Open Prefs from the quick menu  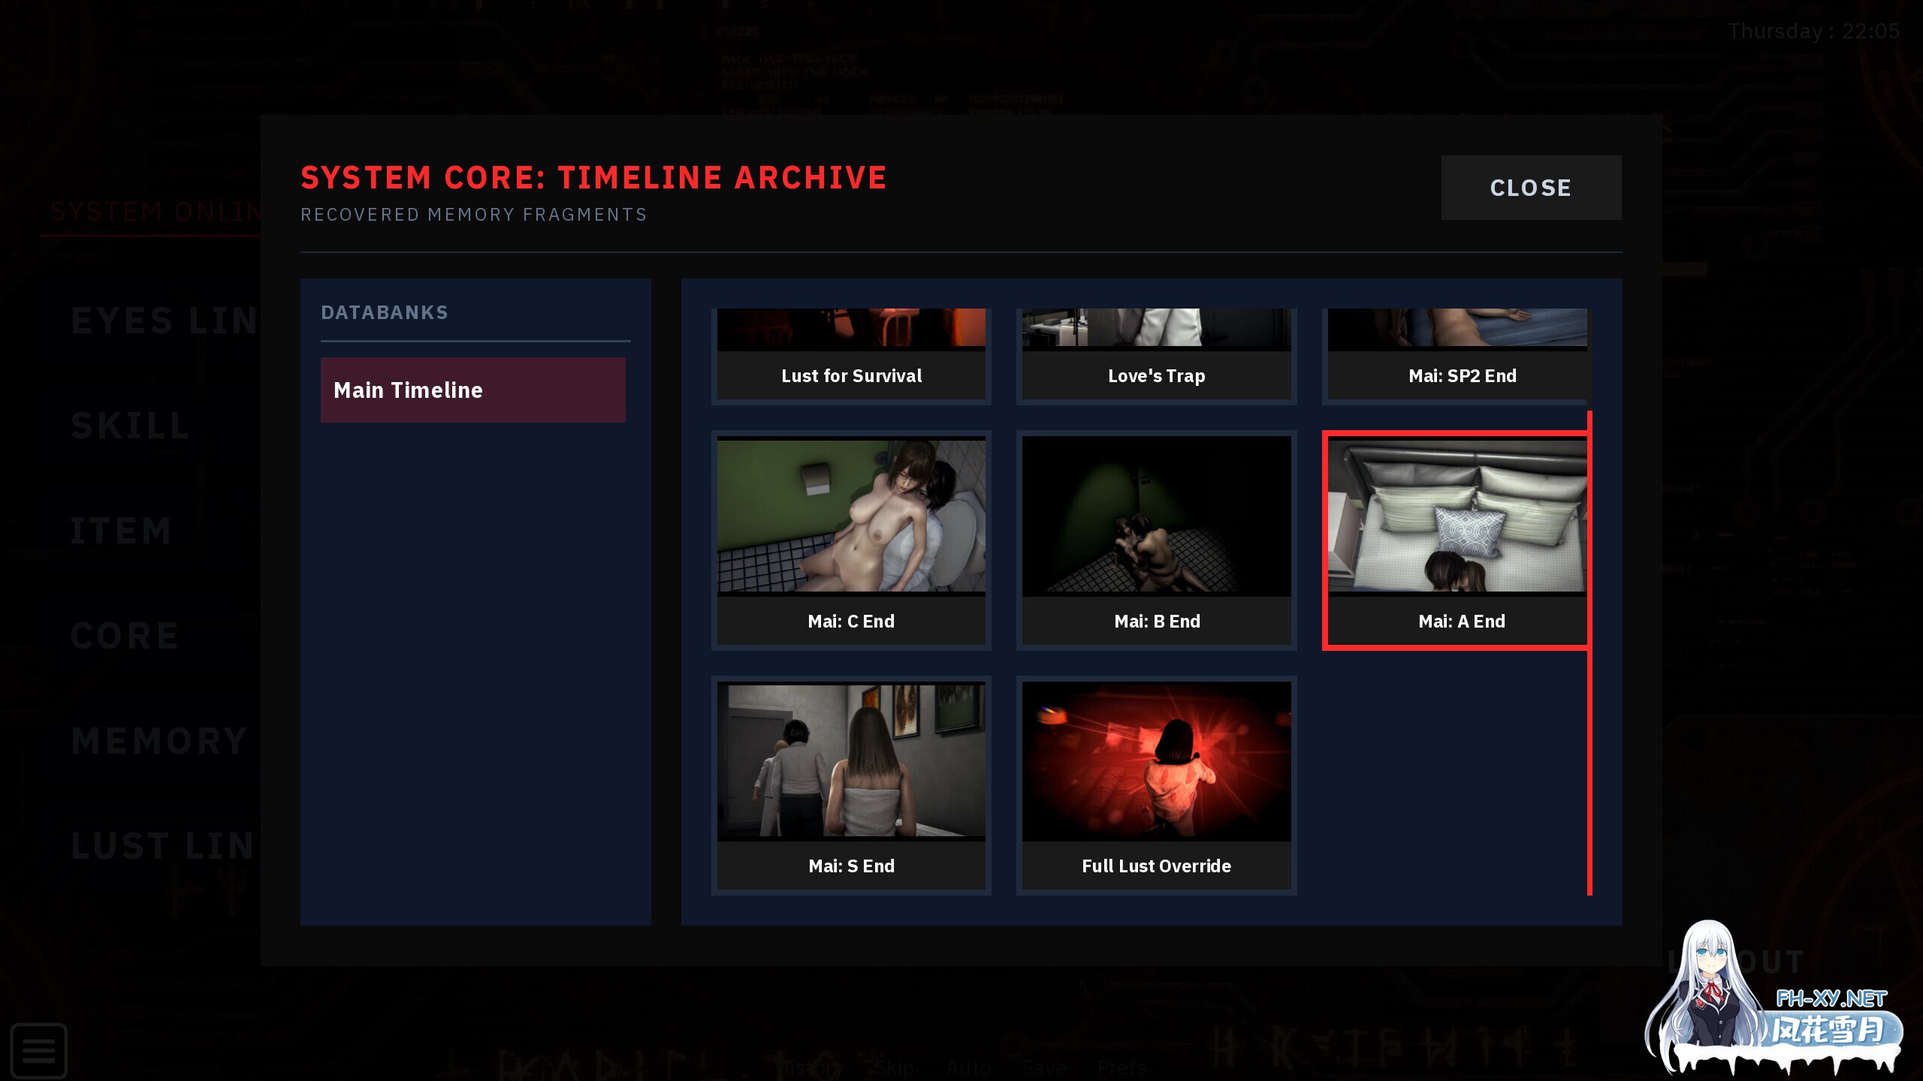pyautogui.click(x=1122, y=1067)
